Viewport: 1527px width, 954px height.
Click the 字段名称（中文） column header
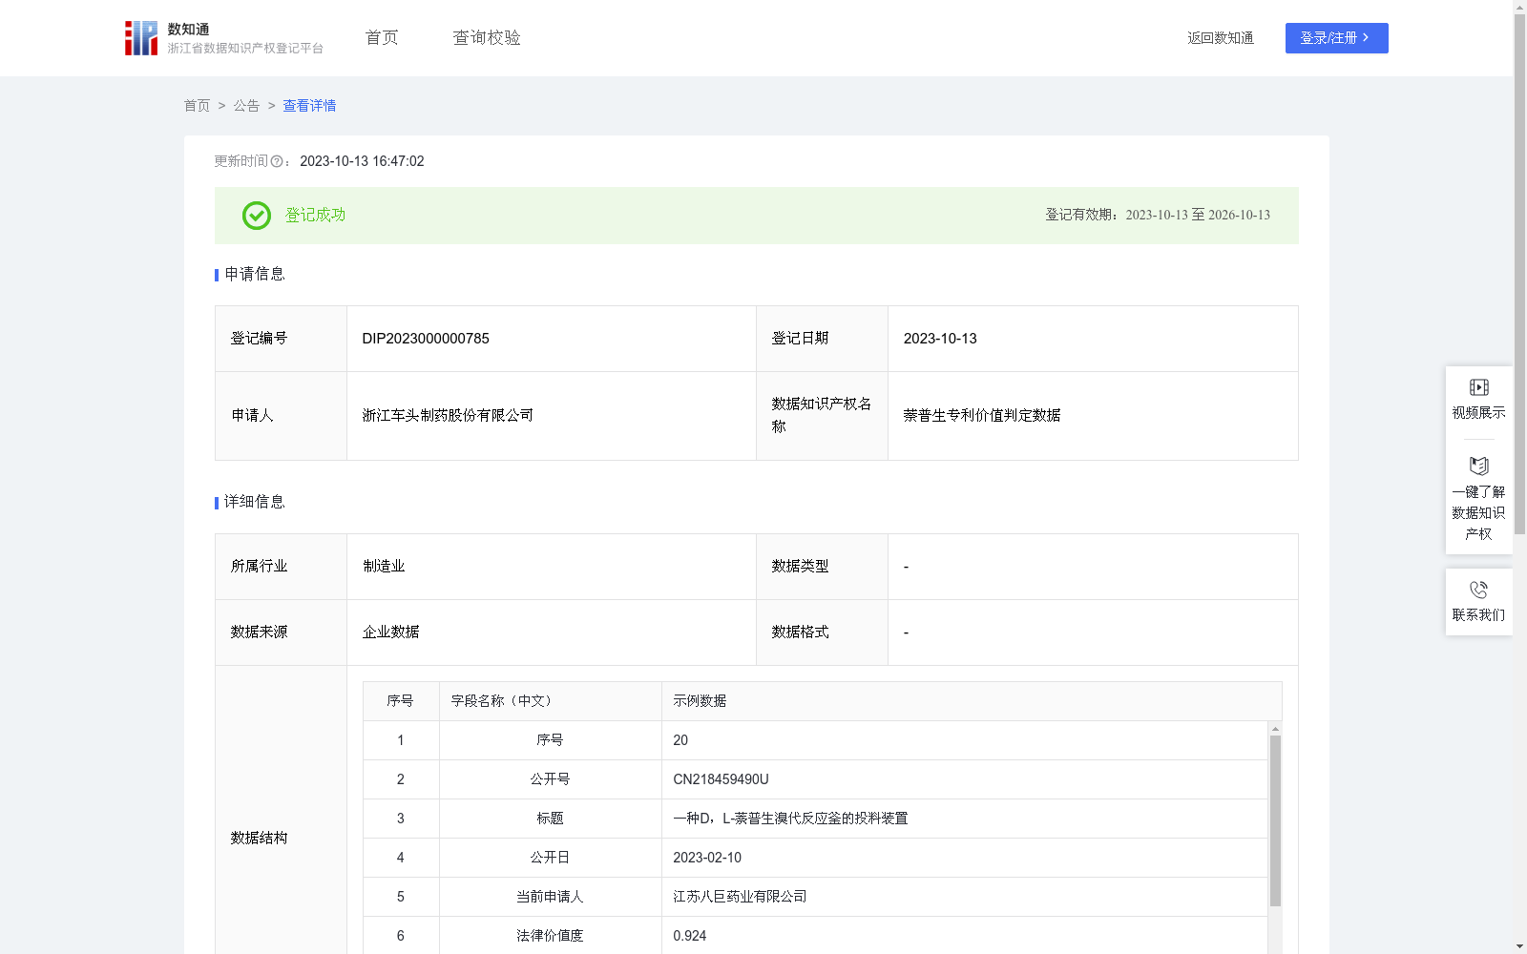pyautogui.click(x=550, y=701)
